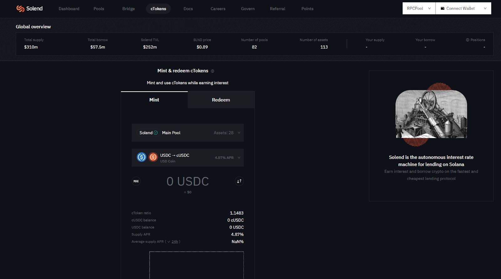Expand the Main Pool selector chevron
Screen dimensions: 501x279
click(239, 133)
